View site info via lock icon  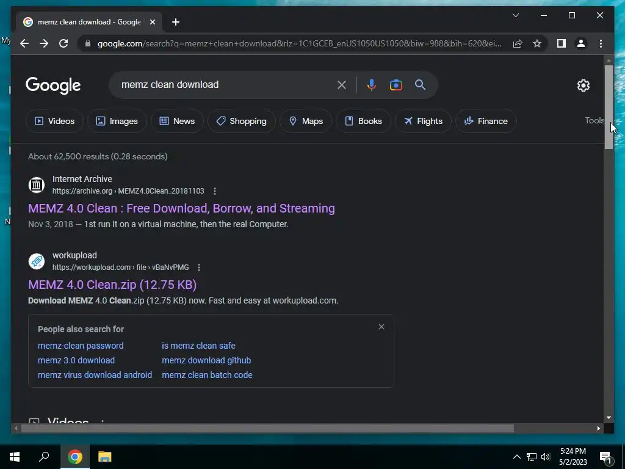coord(88,43)
